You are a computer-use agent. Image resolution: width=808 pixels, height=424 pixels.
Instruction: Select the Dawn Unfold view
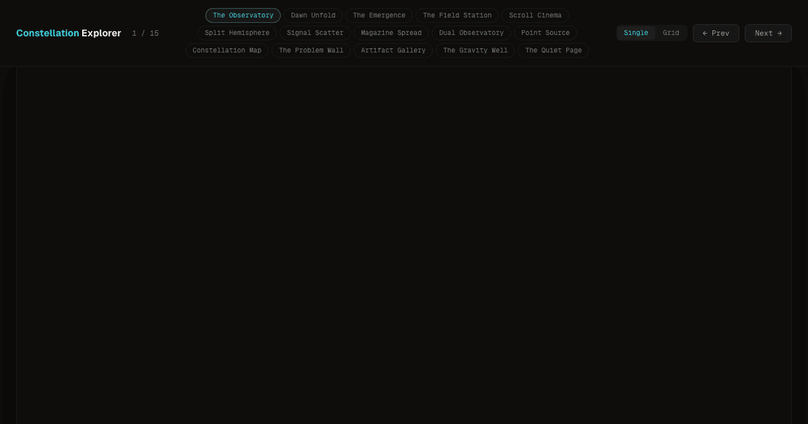[x=312, y=15]
